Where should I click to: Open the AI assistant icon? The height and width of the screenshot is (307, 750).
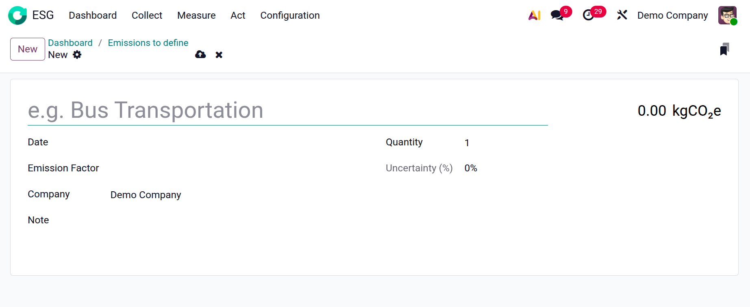tap(534, 15)
